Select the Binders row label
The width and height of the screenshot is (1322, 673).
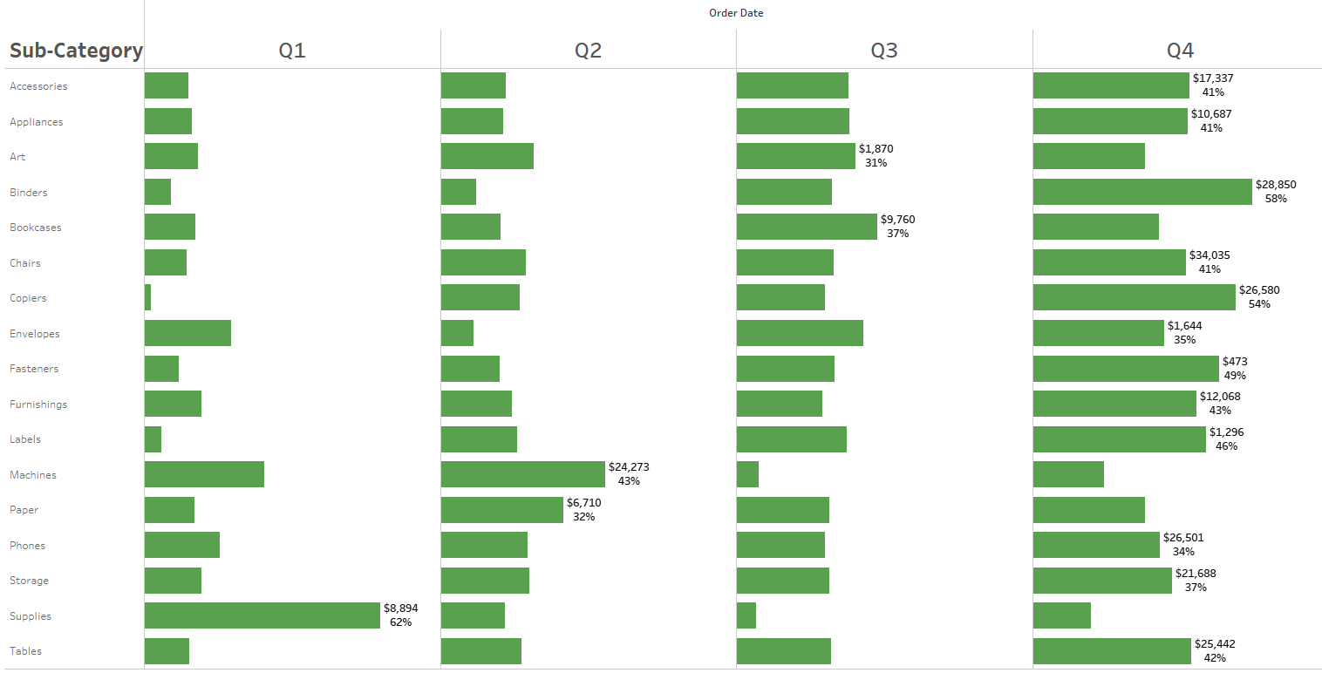(x=29, y=193)
